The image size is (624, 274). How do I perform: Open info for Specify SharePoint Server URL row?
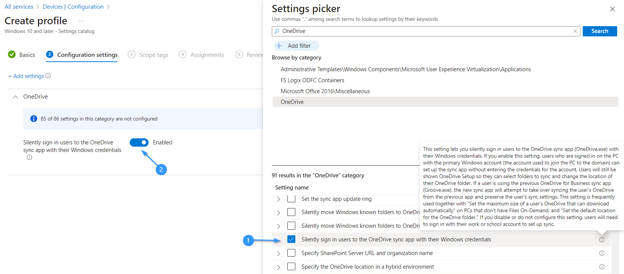click(602, 253)
